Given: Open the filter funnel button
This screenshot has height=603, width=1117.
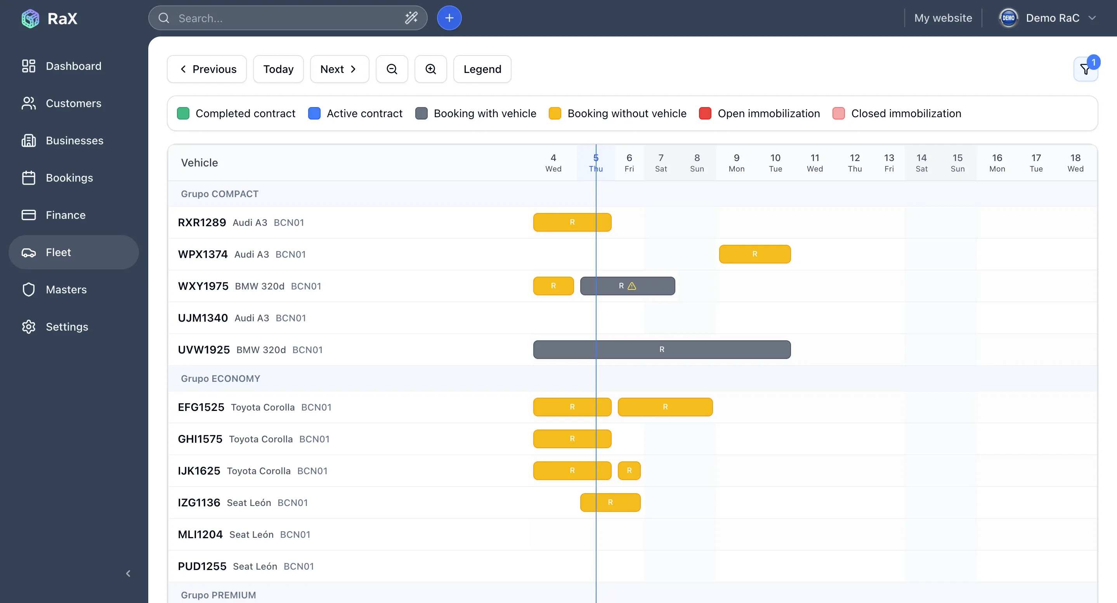Looking at the screenshot, I should tap(1085, 69).
